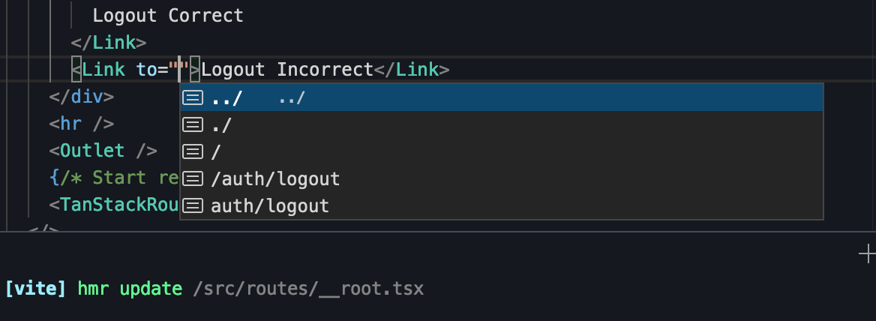Select the '../' autocomplete entry
This screenshot has width=876, height=321.
point(501,97)
